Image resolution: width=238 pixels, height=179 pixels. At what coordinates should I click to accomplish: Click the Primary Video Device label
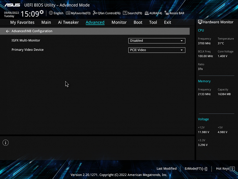point(27,50)
